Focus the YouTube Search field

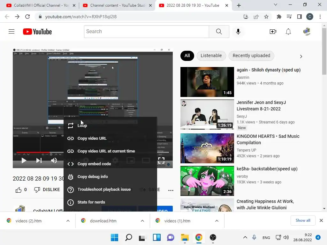click(x=146, y=32)
